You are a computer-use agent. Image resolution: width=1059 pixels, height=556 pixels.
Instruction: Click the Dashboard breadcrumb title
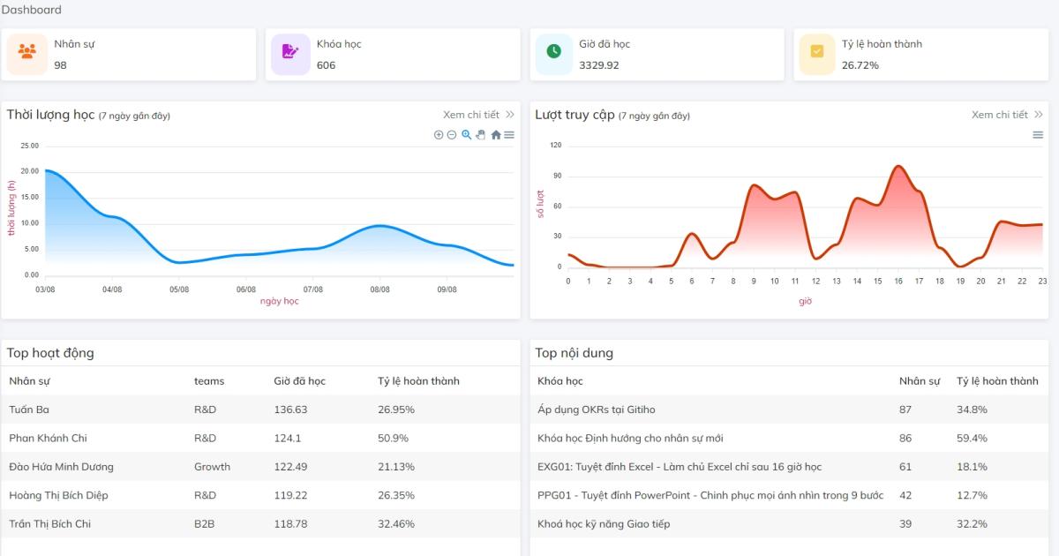(x=32, y=10)
